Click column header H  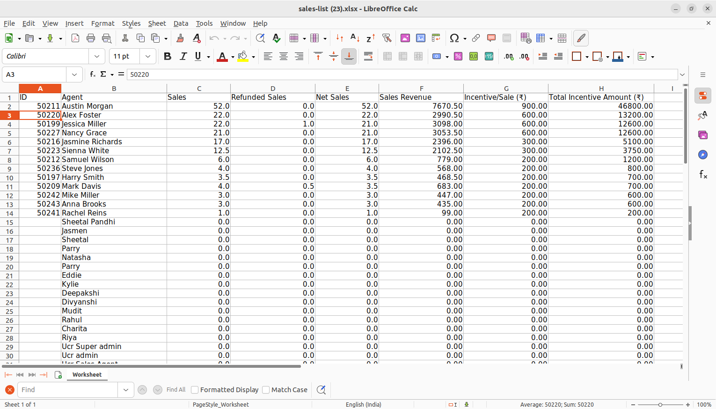tap(601, 89)
